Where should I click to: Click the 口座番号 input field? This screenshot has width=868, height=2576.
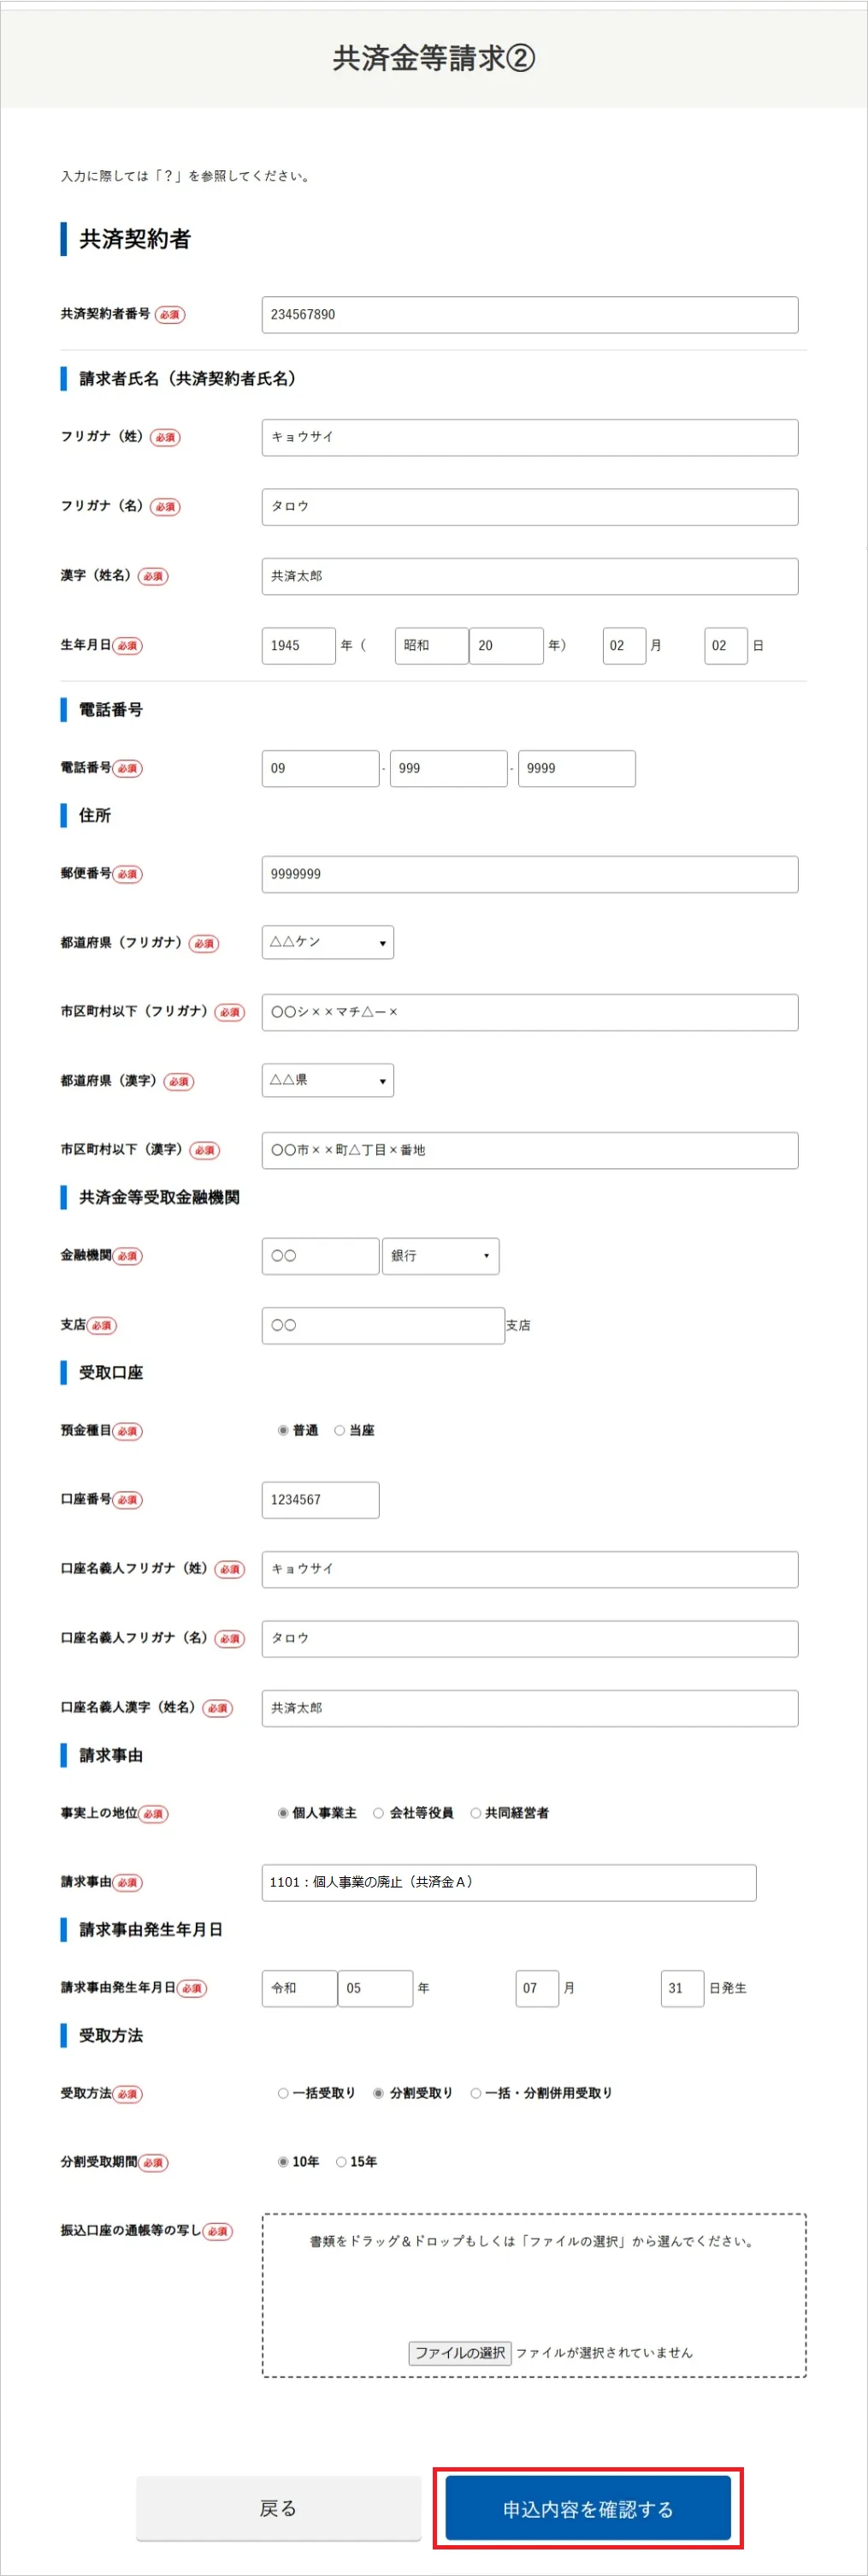pos(321,1500)
